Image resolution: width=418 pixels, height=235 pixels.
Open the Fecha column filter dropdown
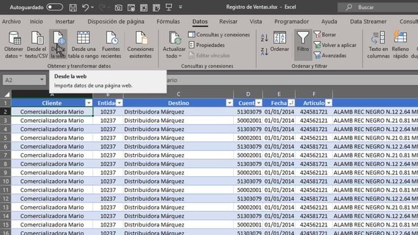(291, 103)
